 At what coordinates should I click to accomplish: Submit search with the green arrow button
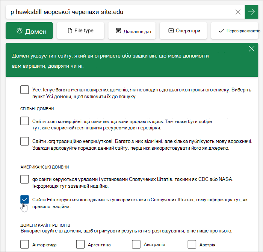tap(251, 12)
